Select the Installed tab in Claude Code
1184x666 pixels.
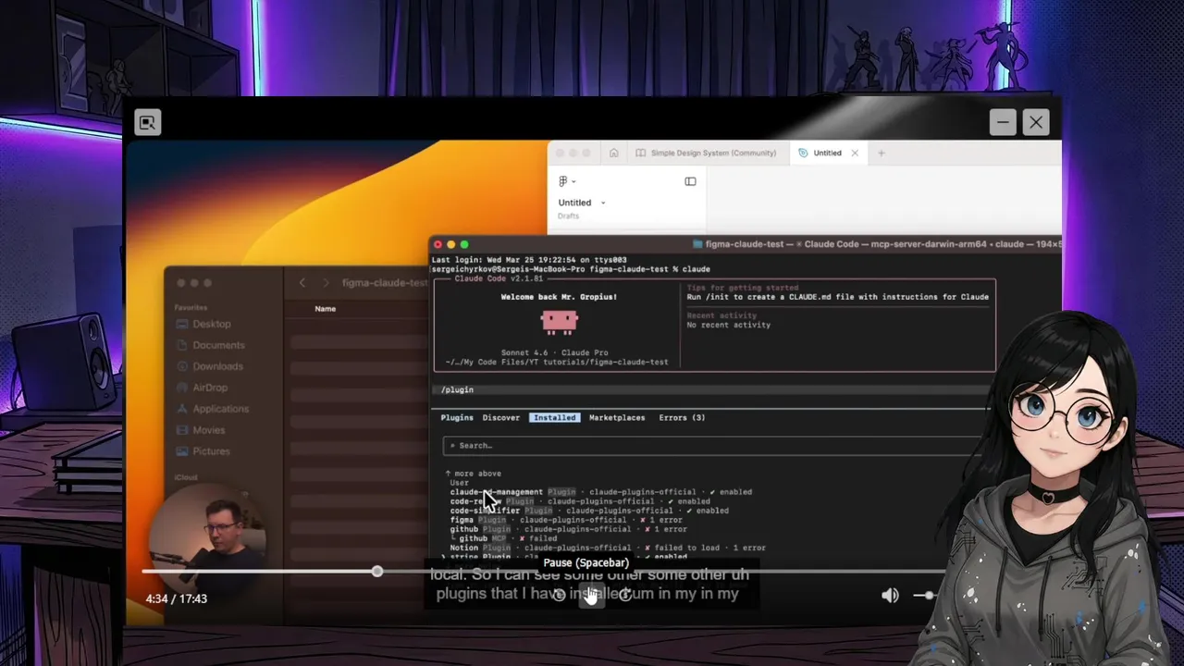tap(555, 417)
